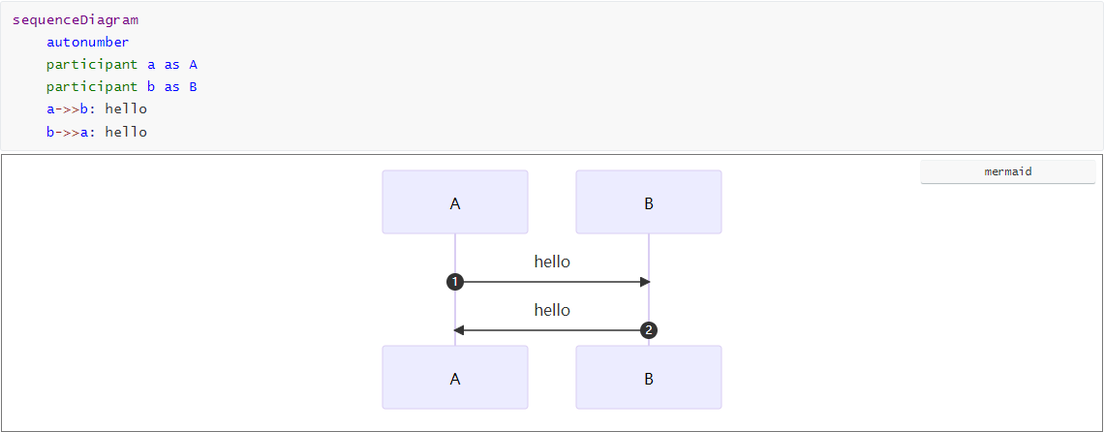Click the 'a->>b: hello' code line

[97, 108]
